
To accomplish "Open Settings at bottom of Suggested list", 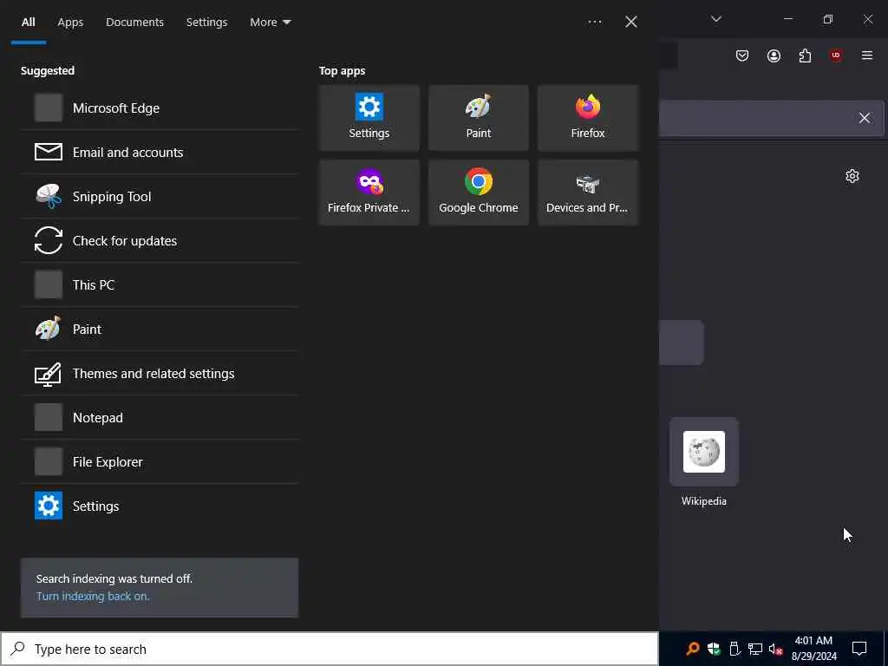I will pos(160,506).
